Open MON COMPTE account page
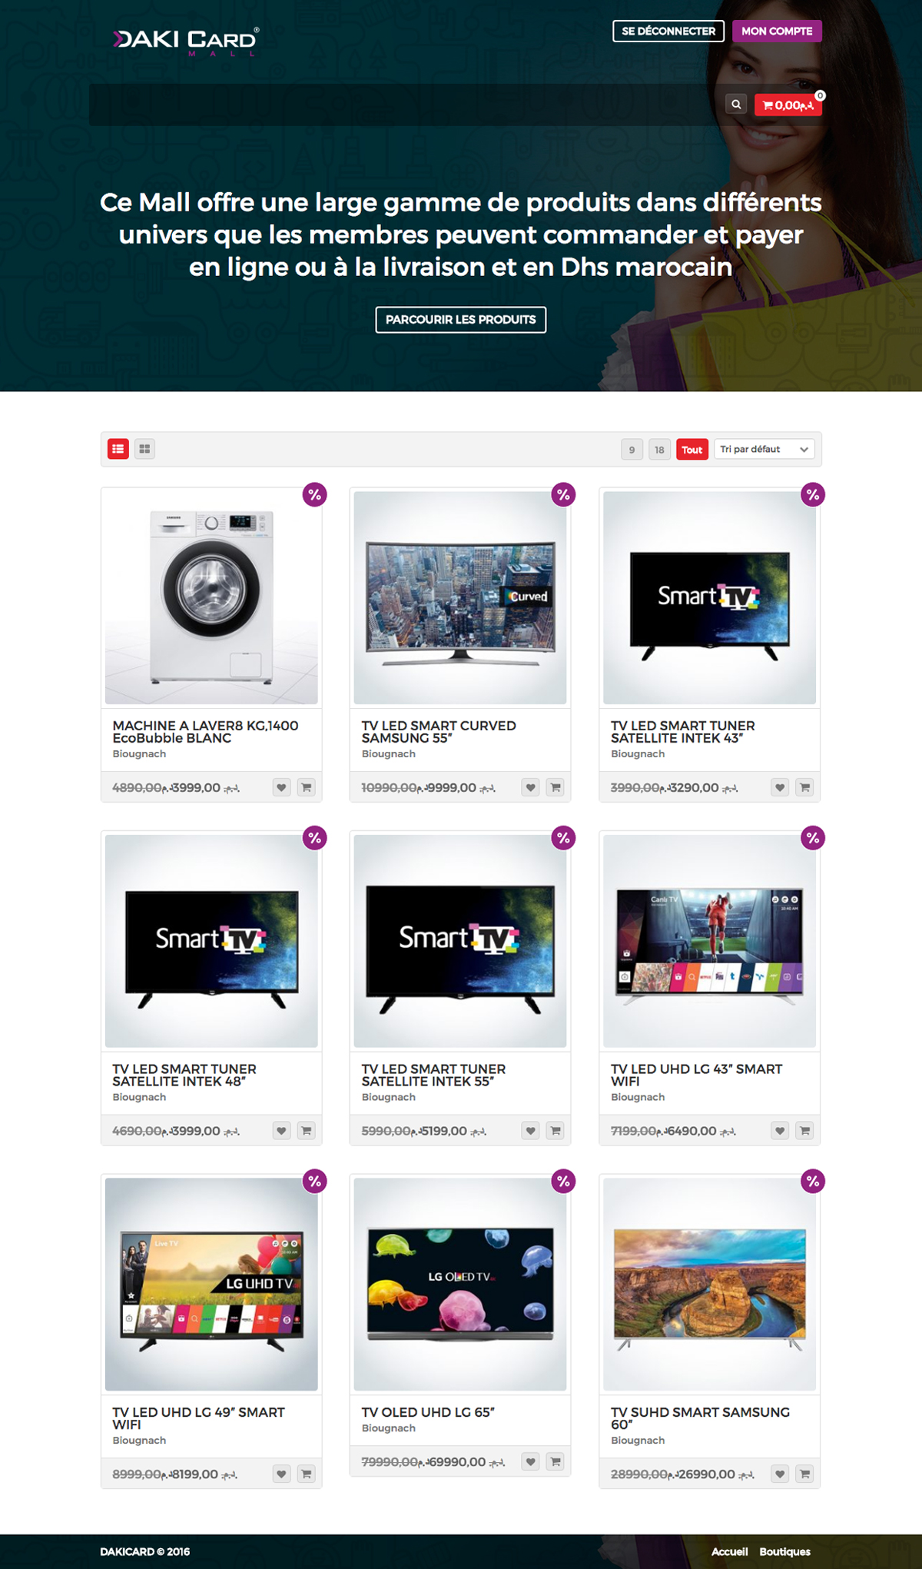922x1569 pixels. [x=777, y=31]
